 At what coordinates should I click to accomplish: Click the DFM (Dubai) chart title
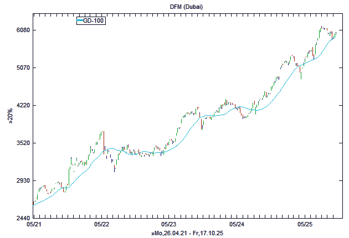pos(184,6)
